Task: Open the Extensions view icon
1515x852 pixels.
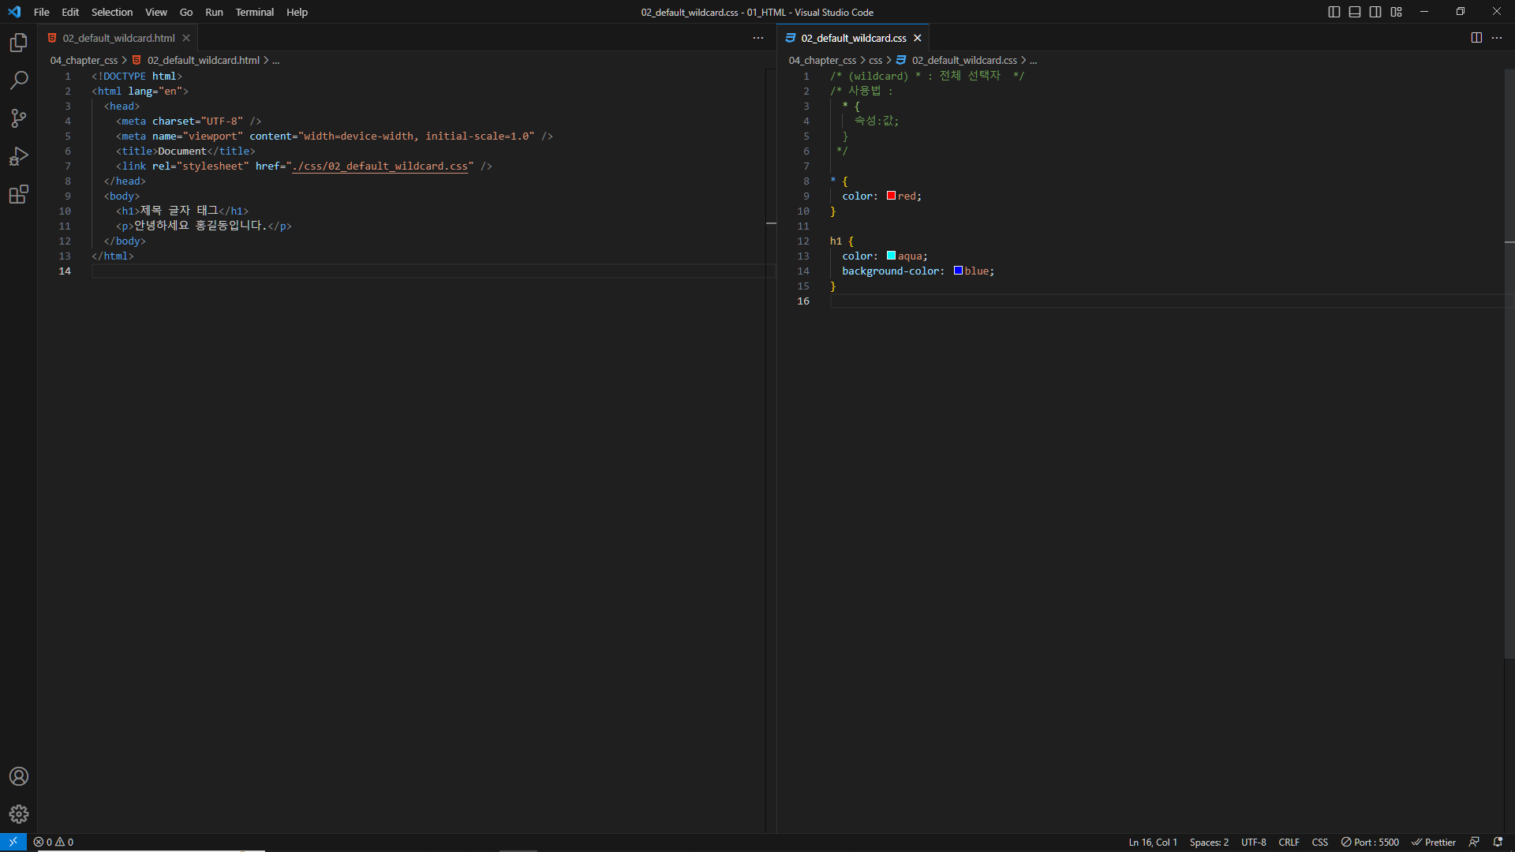Action: click(x=19, y=194)
